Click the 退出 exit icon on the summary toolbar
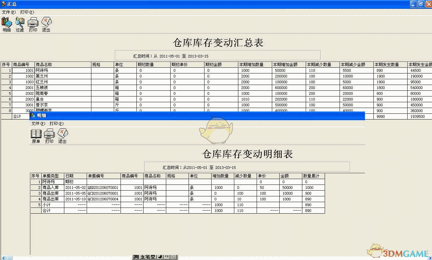 coord(46,24)
